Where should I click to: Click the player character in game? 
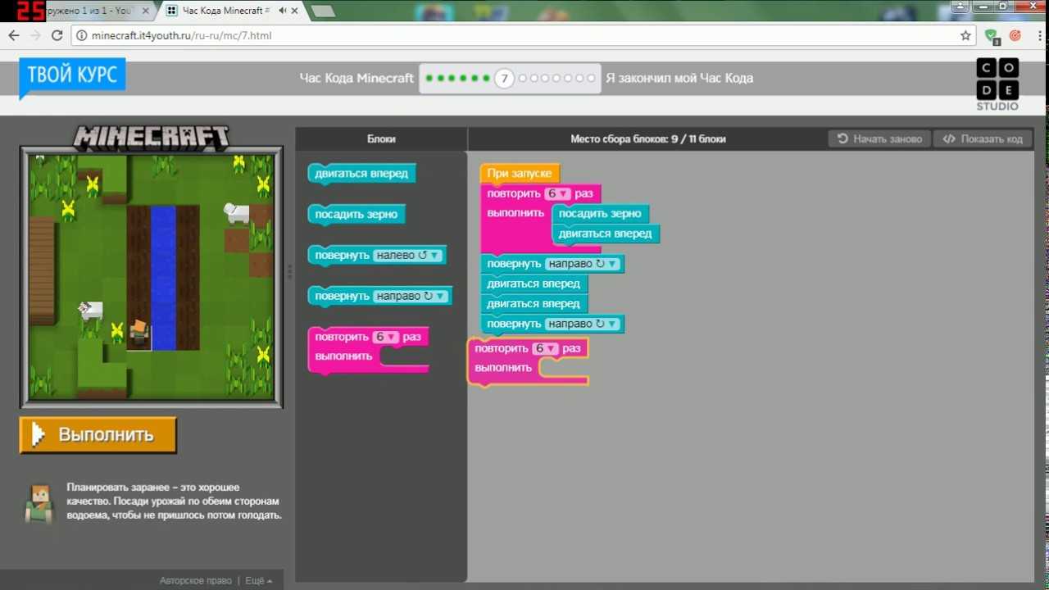coord(139,331)
